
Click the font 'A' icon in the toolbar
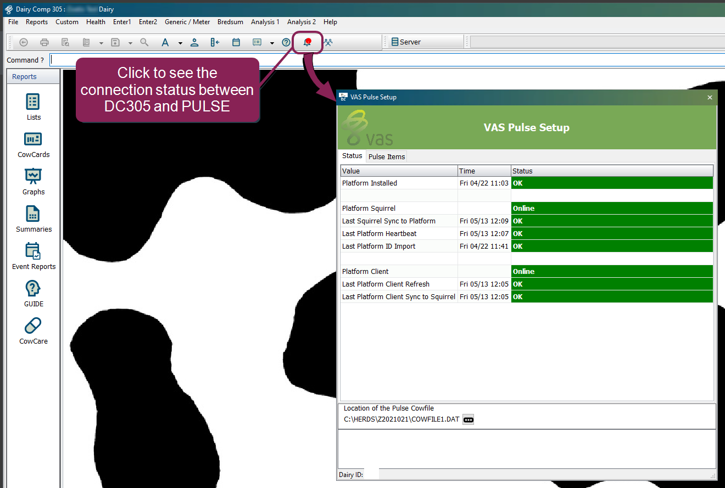pyautogui.click(x=165, y=42)
